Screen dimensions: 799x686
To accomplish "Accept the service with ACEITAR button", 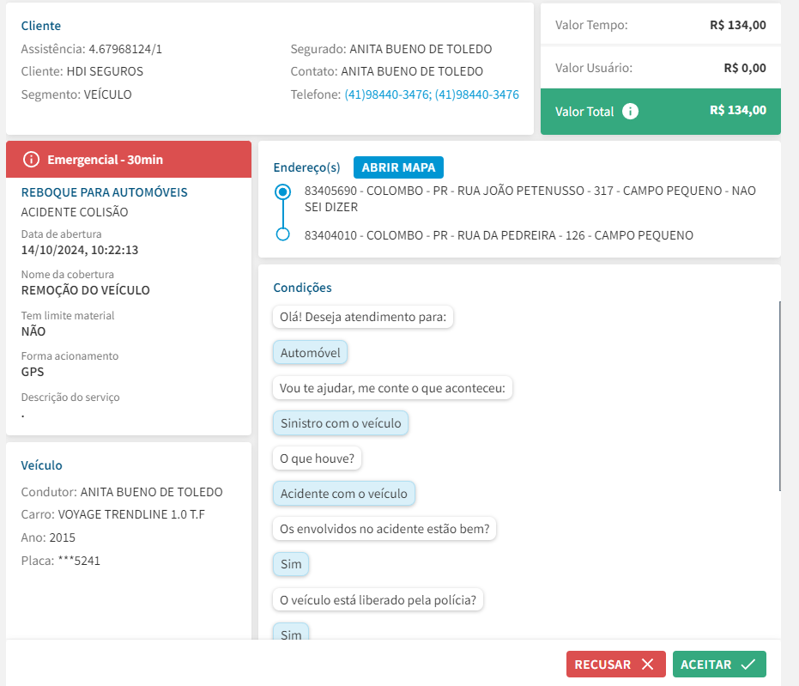I will click(x=719, y=664).
